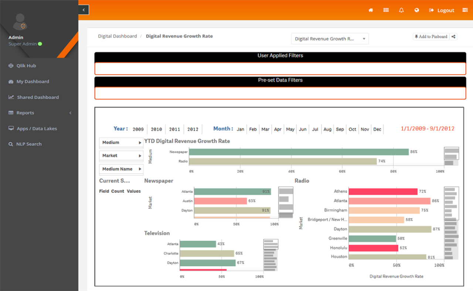Share the dashboard using the share icon

tap(453, 37)
